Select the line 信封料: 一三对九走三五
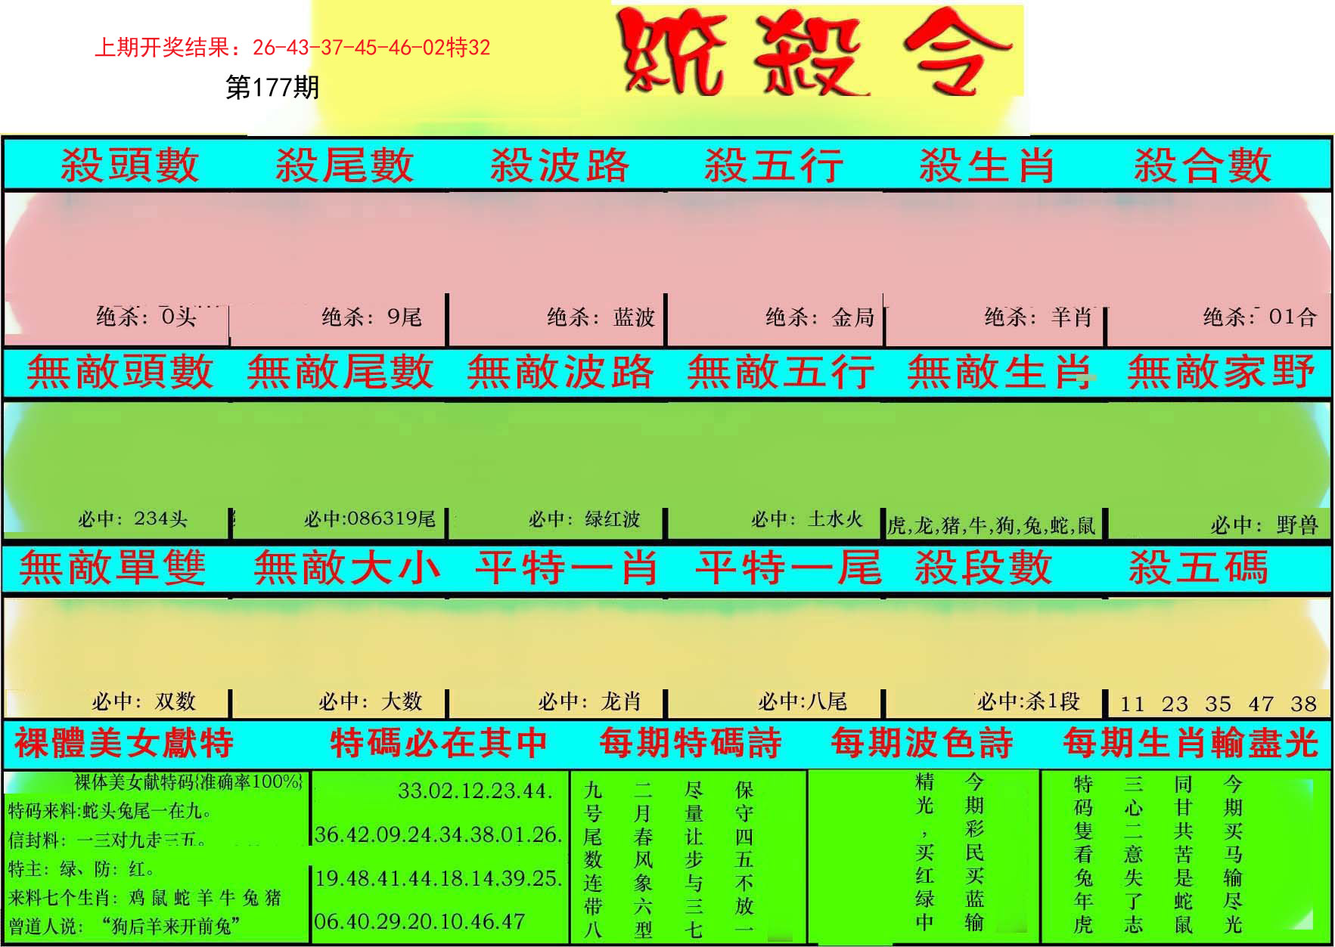 pyautogui.click(x=107, y=840)
